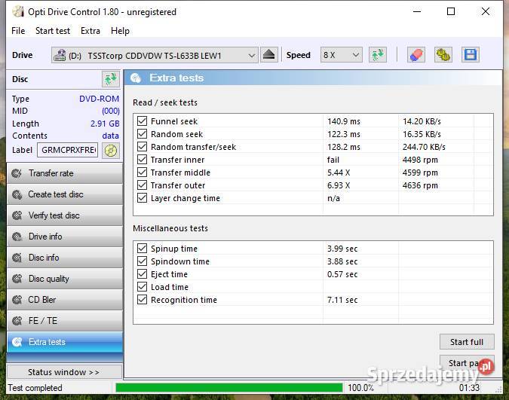509x400 pixels.
Task: Toggle Transfer inner checkbox
Action: 142,160
